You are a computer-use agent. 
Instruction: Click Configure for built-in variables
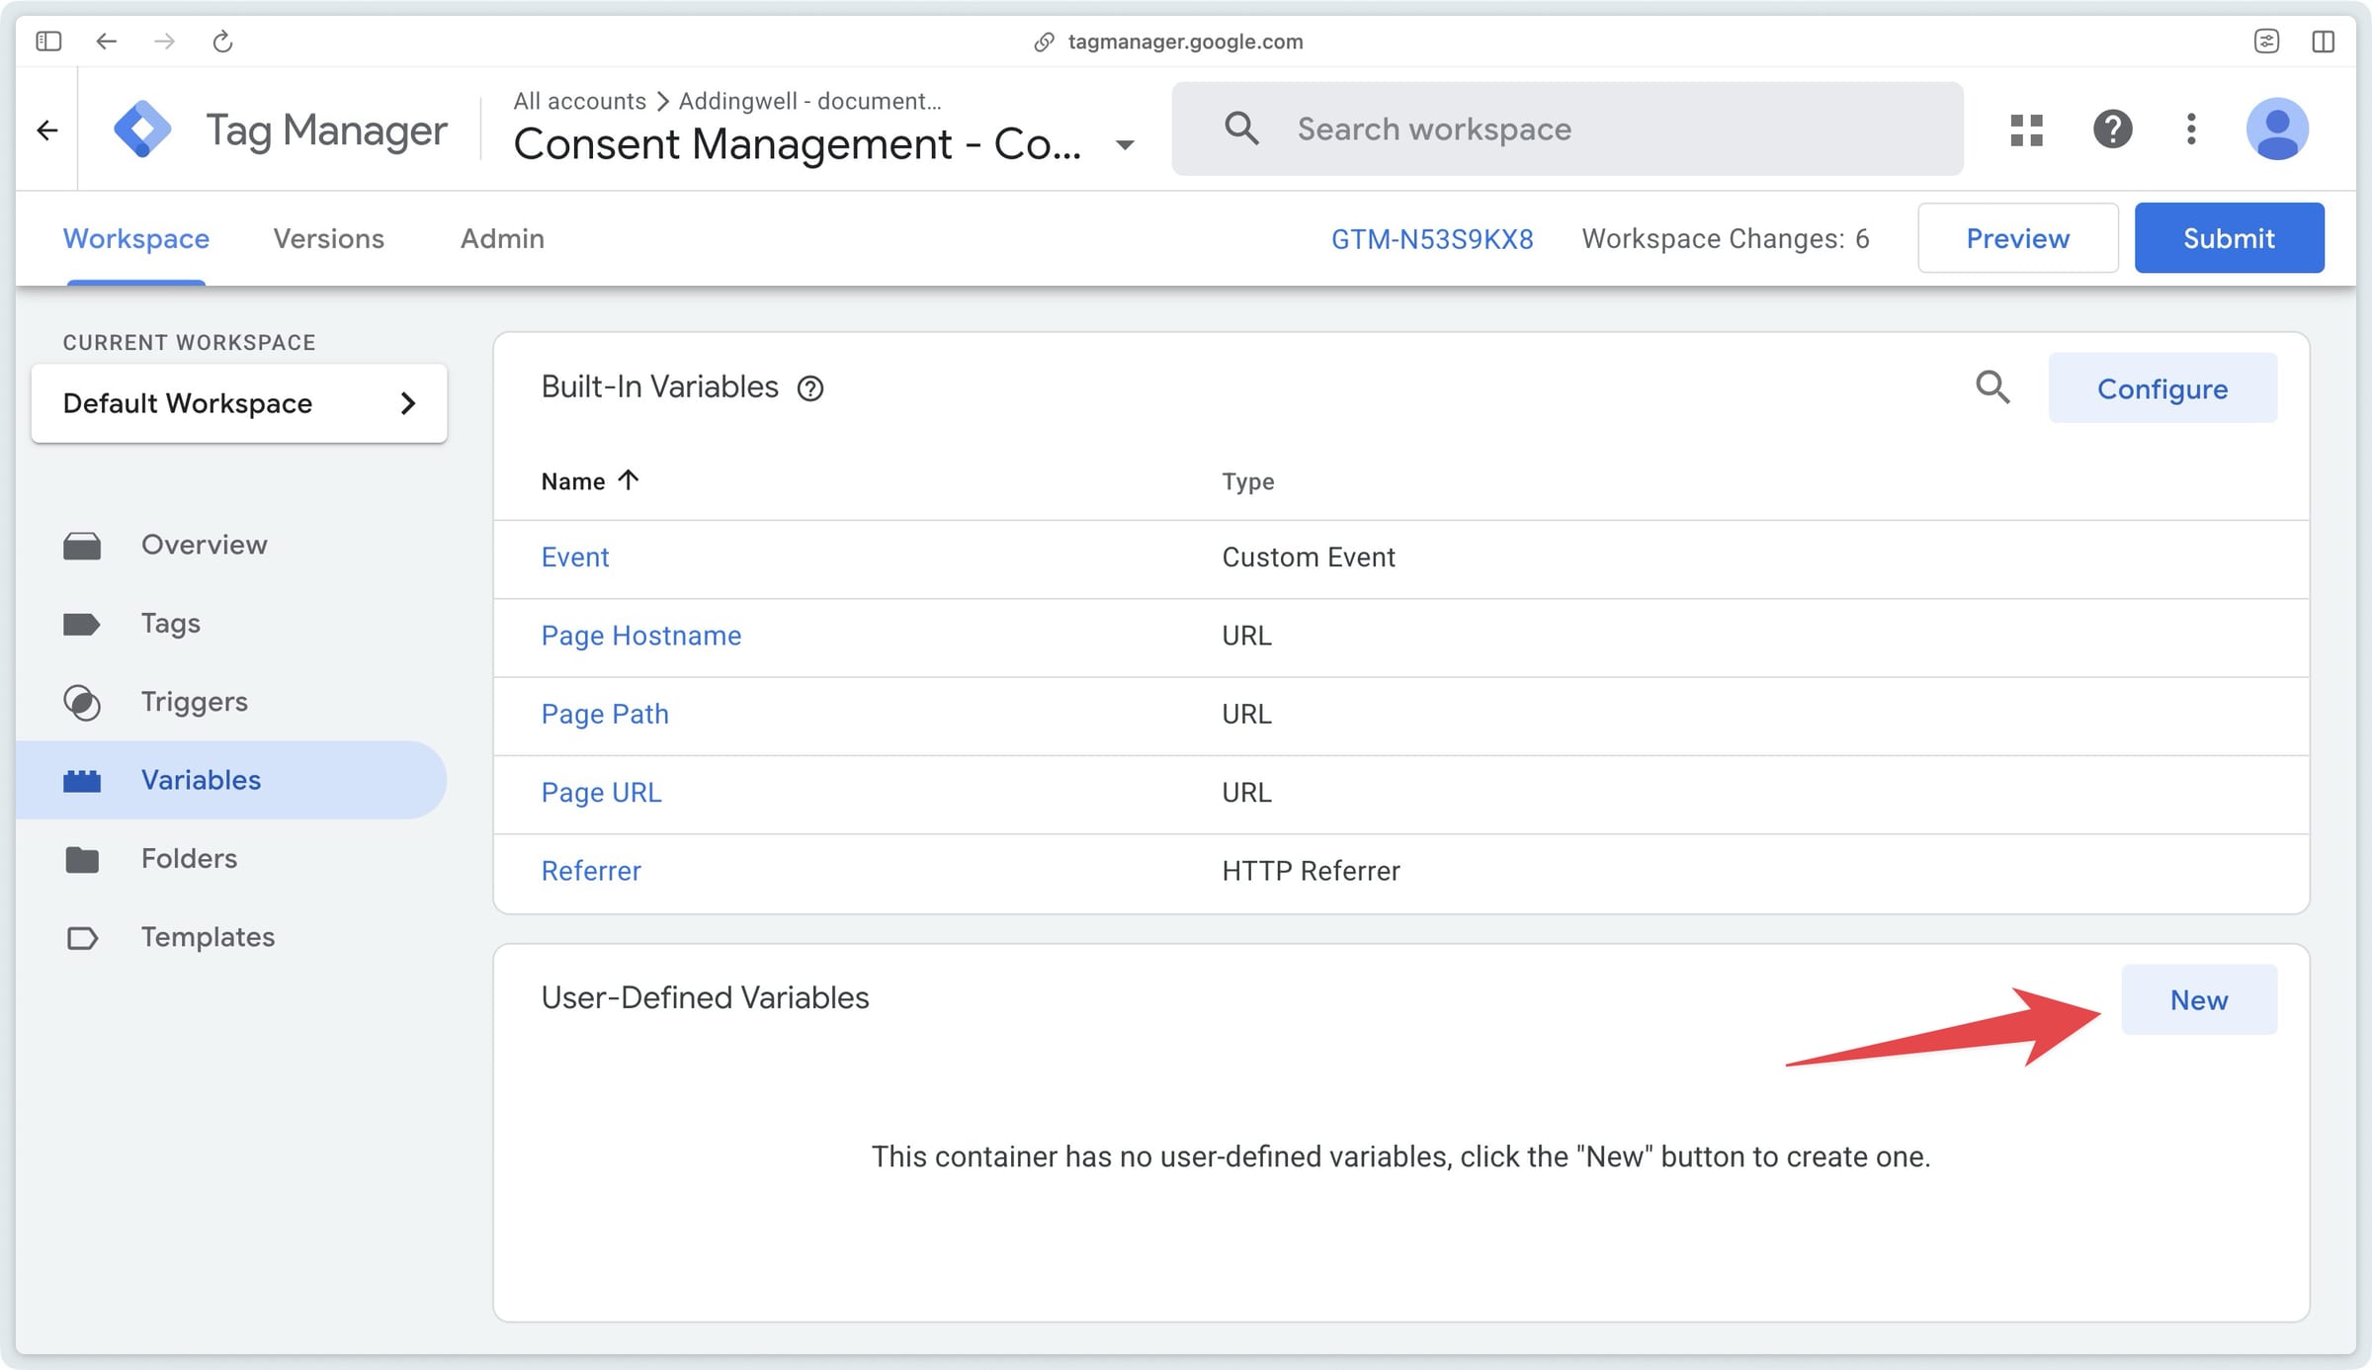[x=2162, y=388]
